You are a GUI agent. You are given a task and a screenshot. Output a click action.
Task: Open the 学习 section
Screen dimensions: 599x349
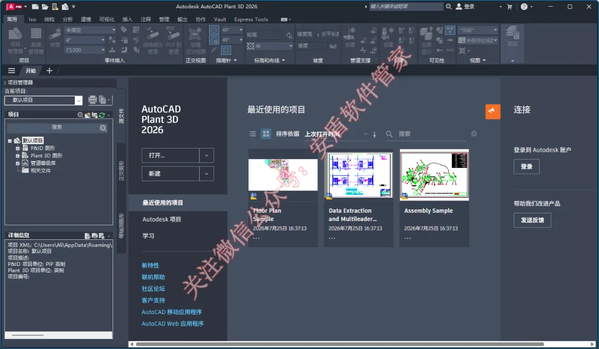(148, 236)
